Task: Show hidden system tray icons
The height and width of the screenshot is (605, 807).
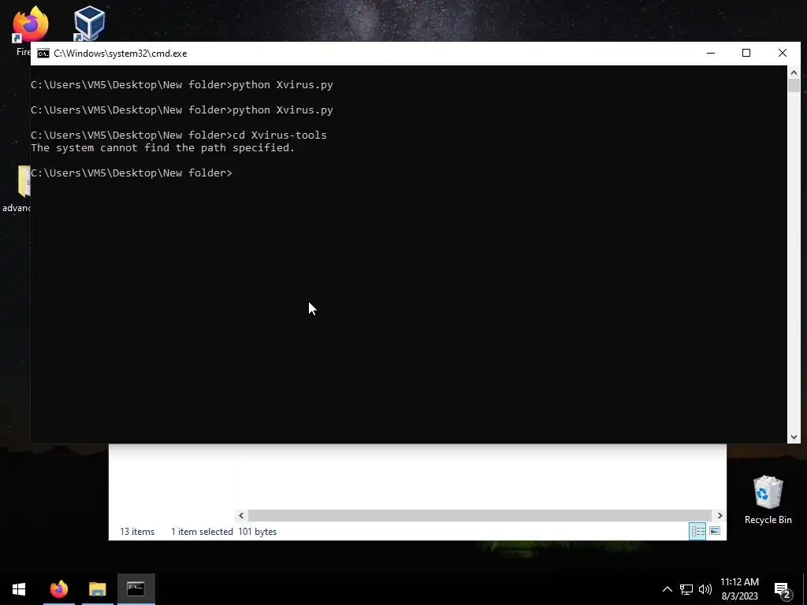Action: (667, 589)
